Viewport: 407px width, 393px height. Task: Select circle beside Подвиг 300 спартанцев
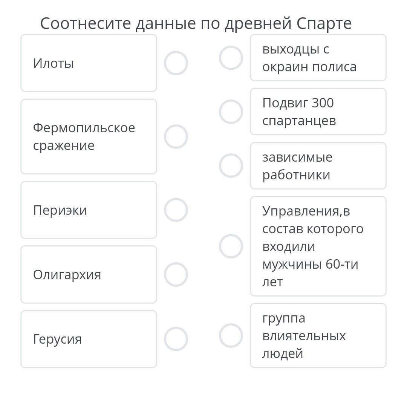[x=231, y=112]
